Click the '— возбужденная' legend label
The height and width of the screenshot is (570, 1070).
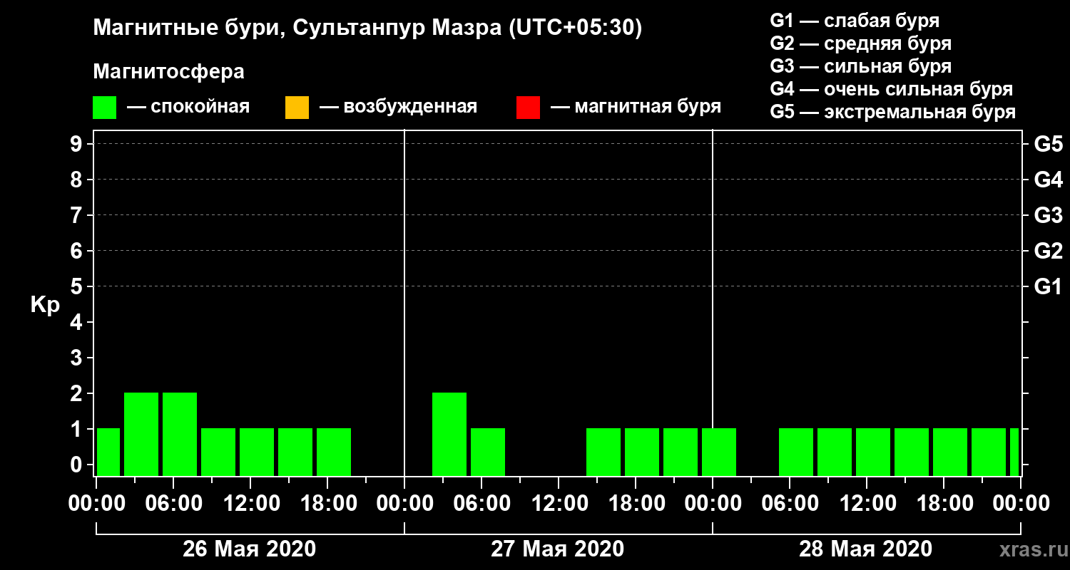click(398, 107)
